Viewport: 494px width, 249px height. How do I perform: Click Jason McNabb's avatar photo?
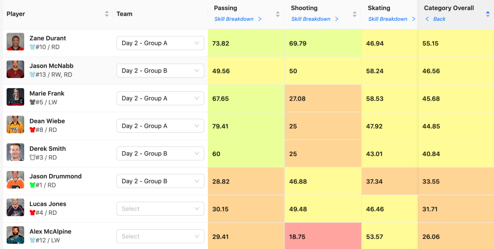[x=15, y=69]
